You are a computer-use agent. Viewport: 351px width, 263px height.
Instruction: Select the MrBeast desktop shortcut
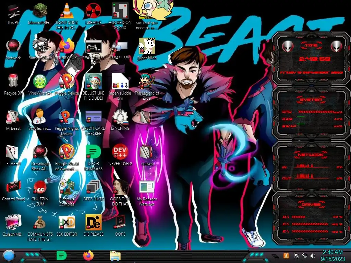click(x=13, y=120)
